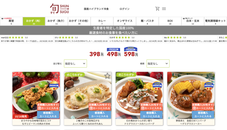
Task: Open the 検索 filter dropdown
Action: click(158, 64)
